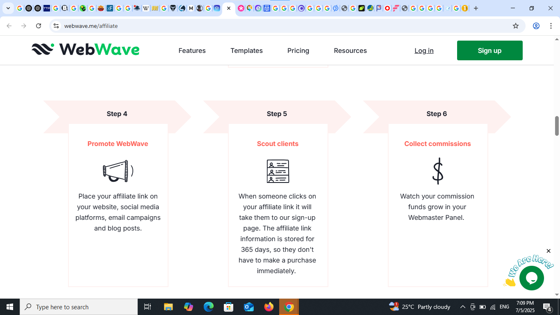560x315 pixels.
Task: Click the vertical page scrollbar thumb
Action: tap(557, 126)
